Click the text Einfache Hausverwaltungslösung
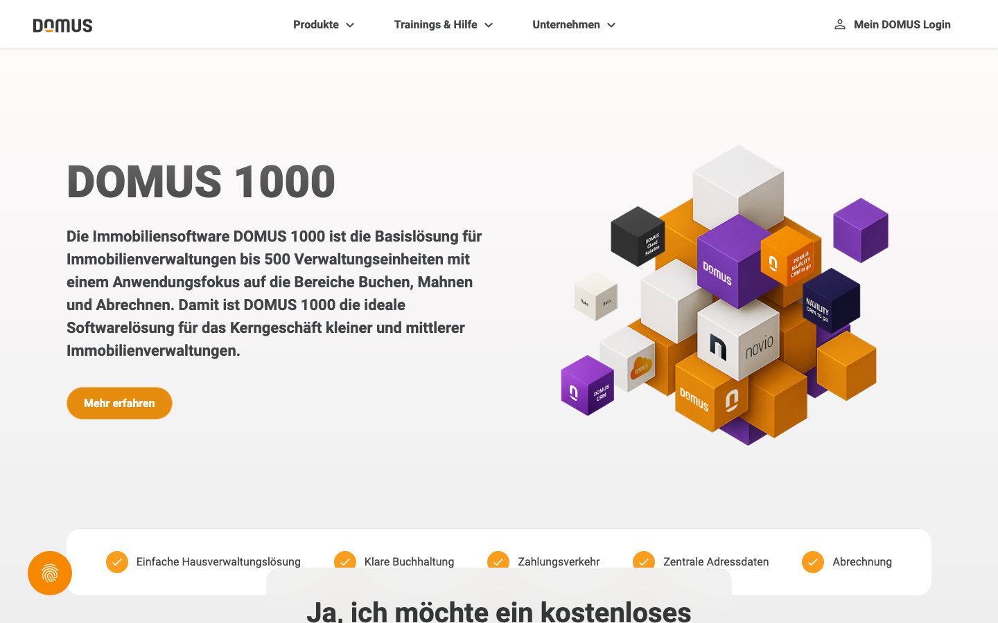Image resolution: width=998 pixels, height=623 pixels. (x=218, y=562)
